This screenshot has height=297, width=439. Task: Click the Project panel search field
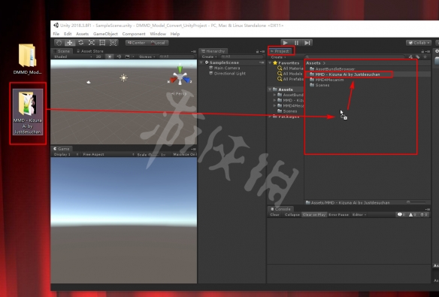tap(355, 57)
